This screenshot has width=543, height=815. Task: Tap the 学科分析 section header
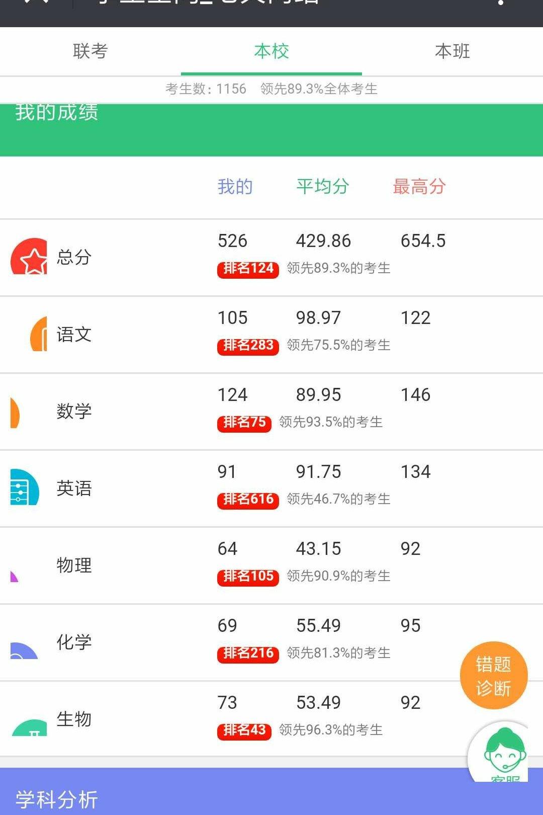pos(56,799)
